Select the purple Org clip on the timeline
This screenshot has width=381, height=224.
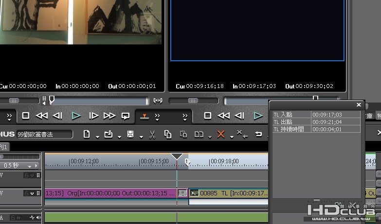(110, 193)
